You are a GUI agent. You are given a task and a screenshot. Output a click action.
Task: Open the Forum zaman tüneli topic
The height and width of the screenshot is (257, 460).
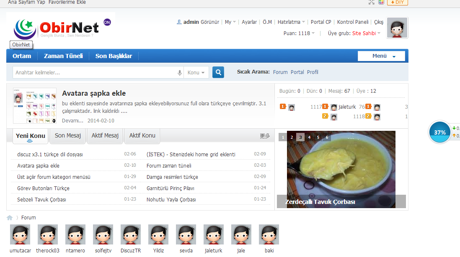point(169,165)
